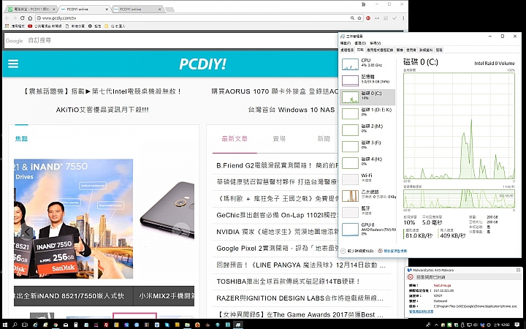Collapse Task Manager with 較少詳細資料
The height and width of the screenshot is (329, 526).
tap(357, 251)
